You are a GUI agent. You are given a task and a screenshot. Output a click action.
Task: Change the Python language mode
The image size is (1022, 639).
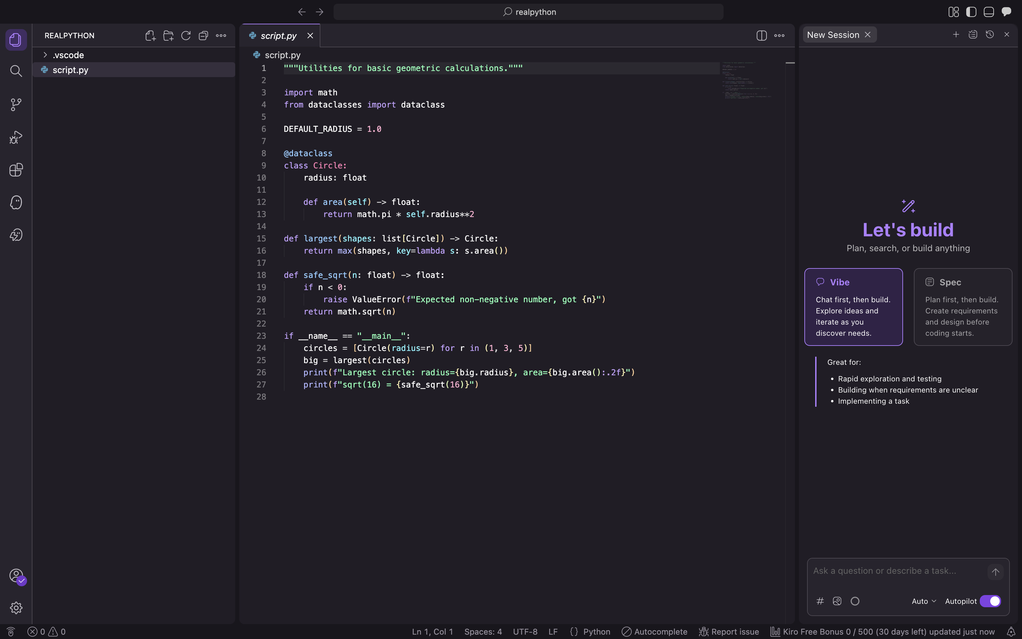click(596, 632)
